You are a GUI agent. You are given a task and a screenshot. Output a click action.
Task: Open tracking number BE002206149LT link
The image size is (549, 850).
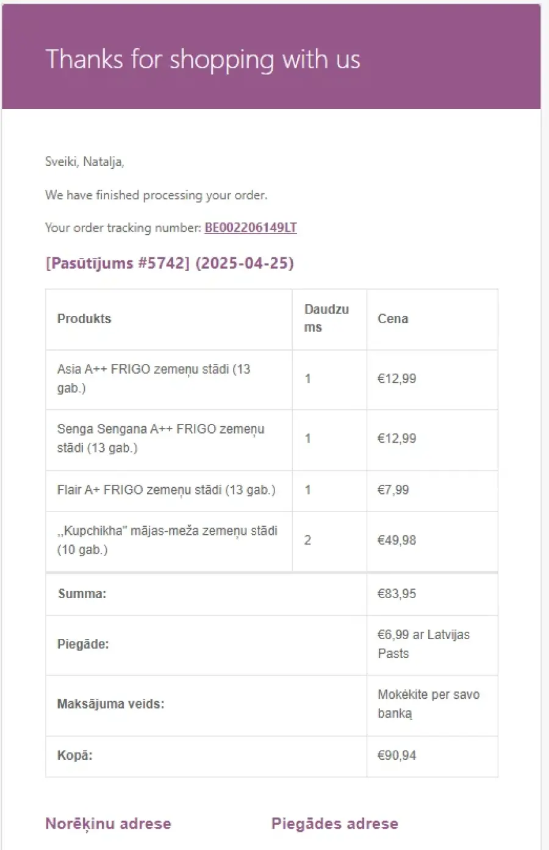(x=251, y=227)
